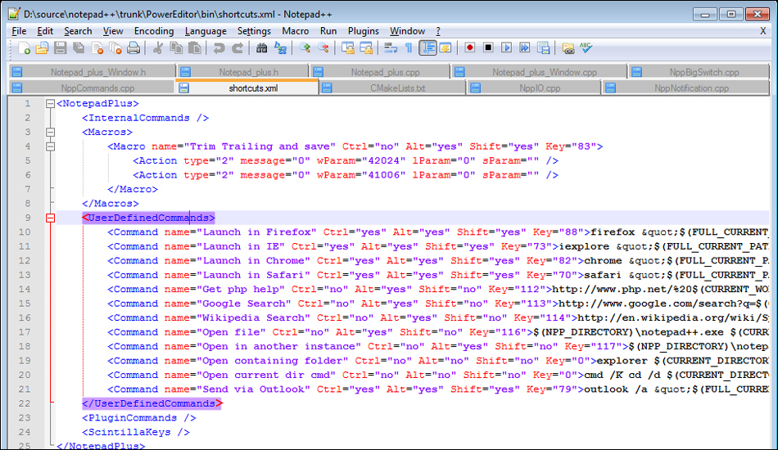Open the Encoding menu
Image resolution: width=778 pixels, height=450 pixels.
point(154,31)
